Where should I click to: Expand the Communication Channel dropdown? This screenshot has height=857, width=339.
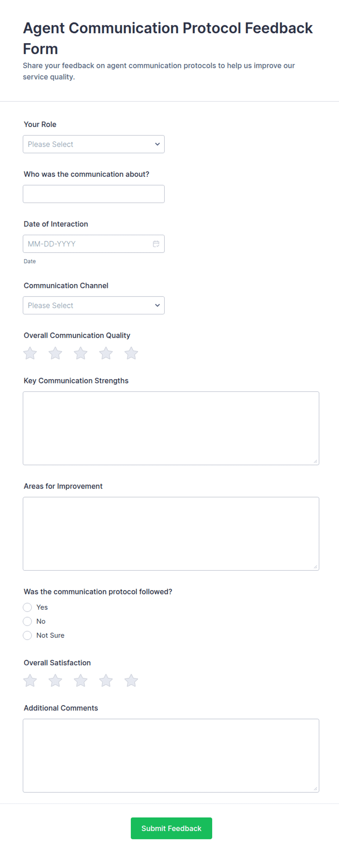94,305
